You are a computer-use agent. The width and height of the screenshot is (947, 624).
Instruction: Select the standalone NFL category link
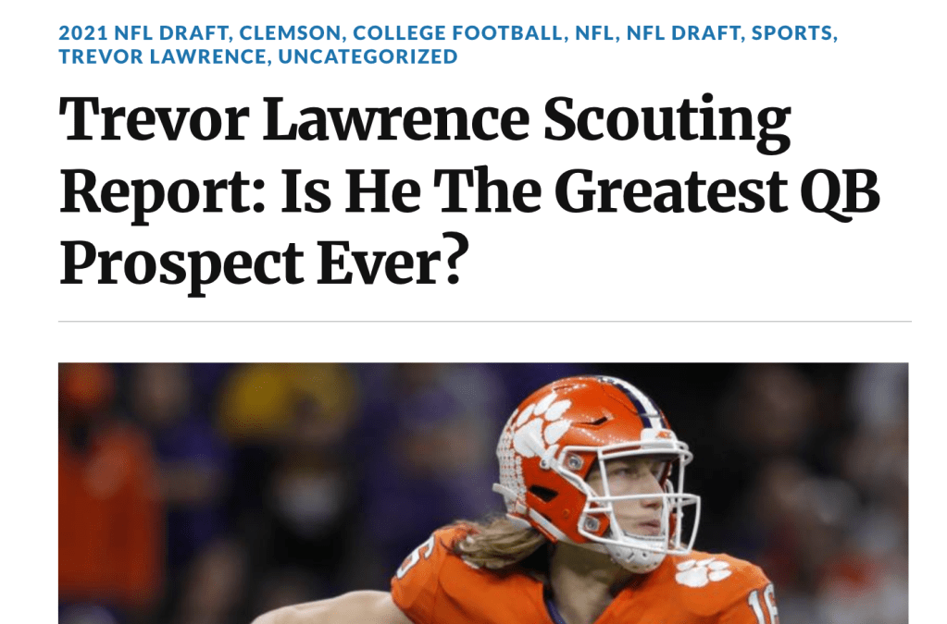595,33
